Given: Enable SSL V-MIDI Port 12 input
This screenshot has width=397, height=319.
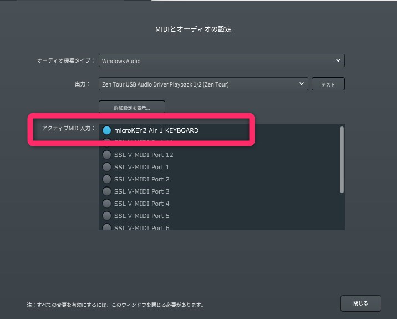Looking at the screenshot, I should click(107, 155).
